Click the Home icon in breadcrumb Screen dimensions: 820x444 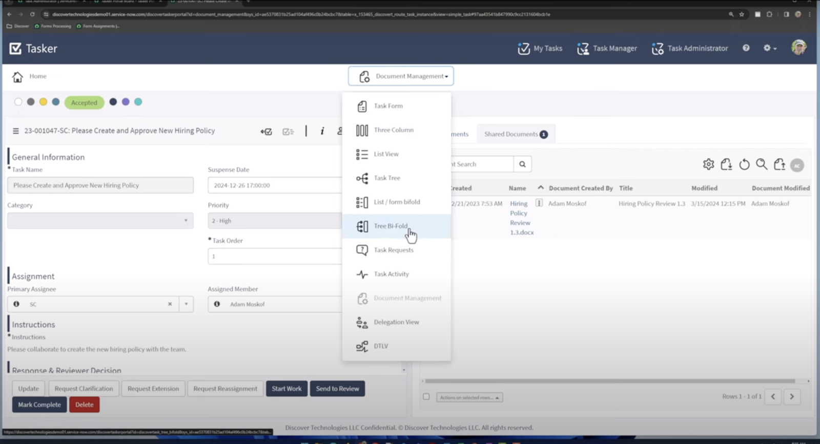point(17,77)
